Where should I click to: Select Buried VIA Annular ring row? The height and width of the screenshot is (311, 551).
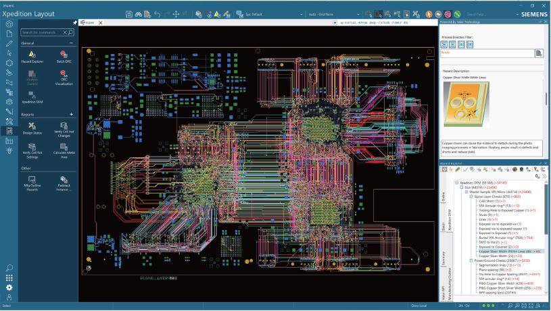[506, 237]
